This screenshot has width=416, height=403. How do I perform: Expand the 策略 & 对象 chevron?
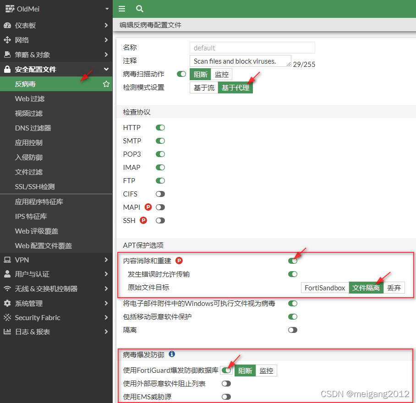click(x=106, y=54)
